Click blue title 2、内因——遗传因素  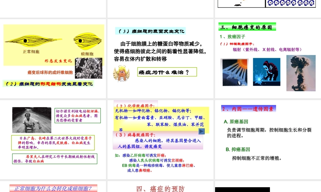point(248,109)
